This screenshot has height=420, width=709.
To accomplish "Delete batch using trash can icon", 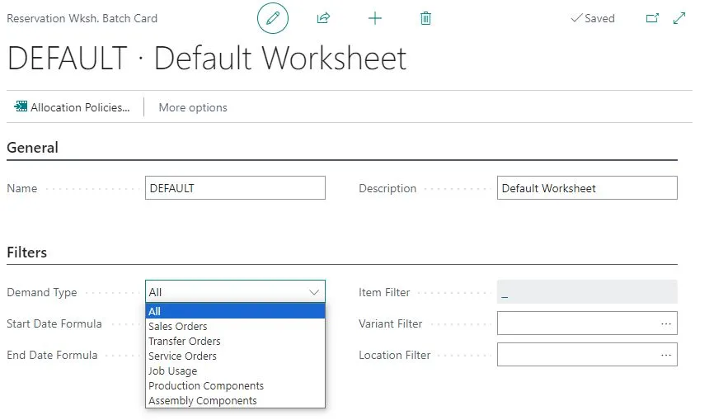I will tap(425, 18).
